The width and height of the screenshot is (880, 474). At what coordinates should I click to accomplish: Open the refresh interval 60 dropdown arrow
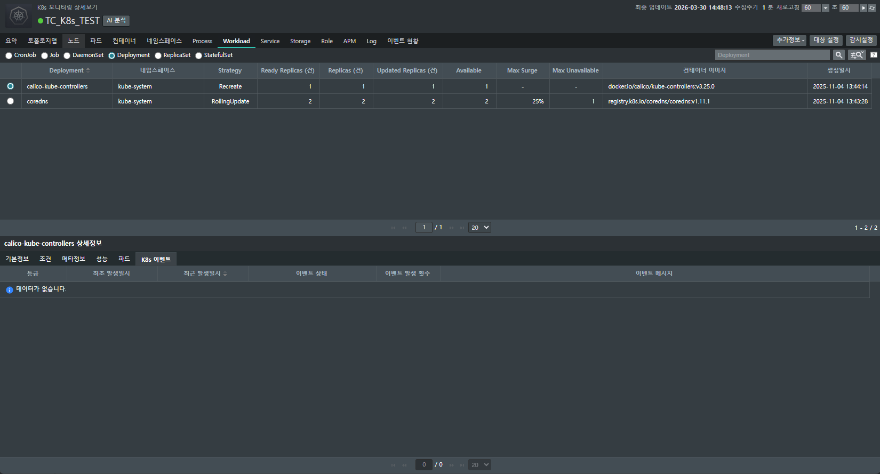(826, 8)
